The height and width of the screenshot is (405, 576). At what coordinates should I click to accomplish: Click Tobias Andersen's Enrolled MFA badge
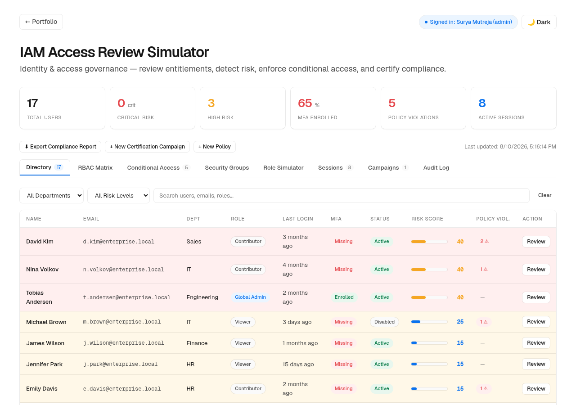[344, 297]
